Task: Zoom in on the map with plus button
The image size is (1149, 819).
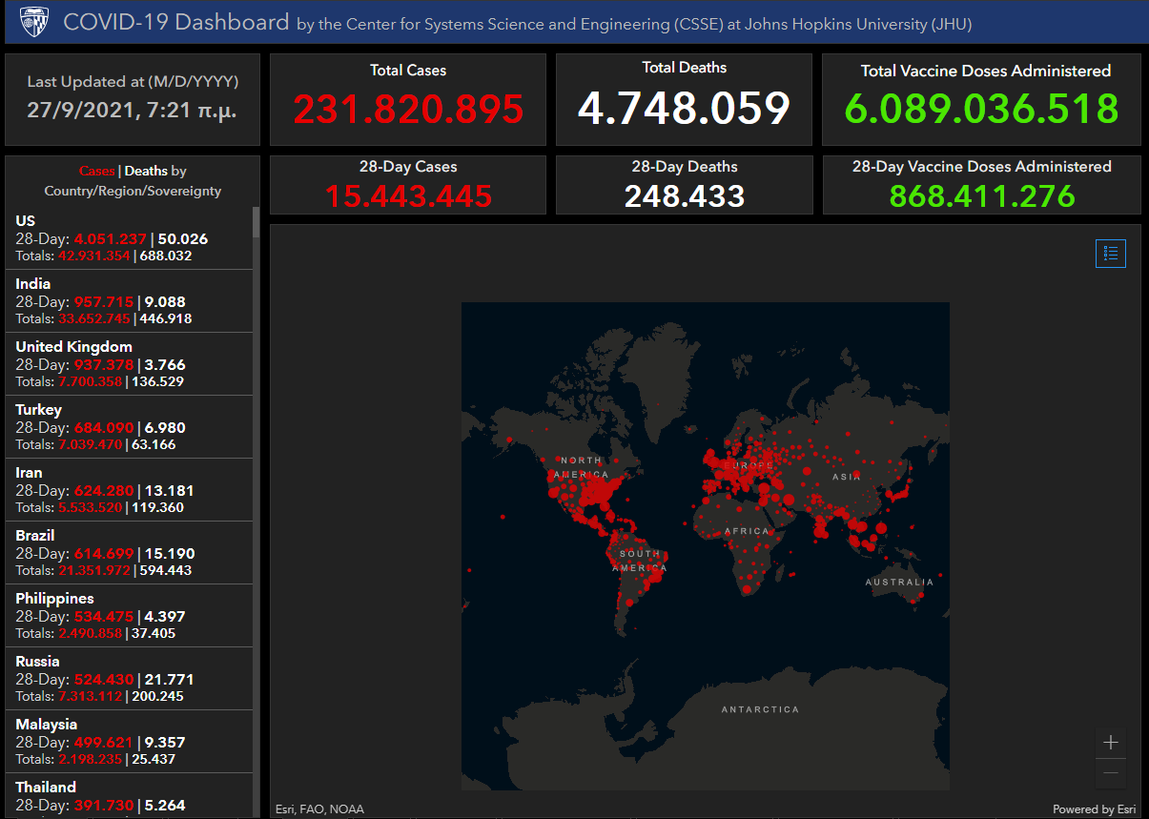Action: coord(1110,743)
